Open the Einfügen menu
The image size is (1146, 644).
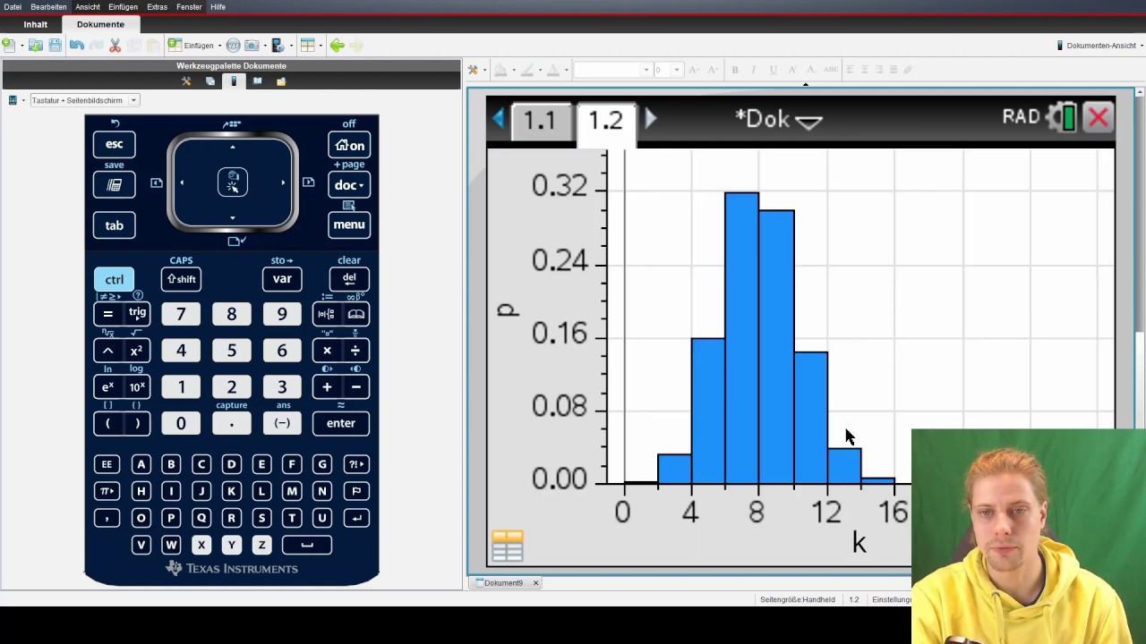coord(123,7)
